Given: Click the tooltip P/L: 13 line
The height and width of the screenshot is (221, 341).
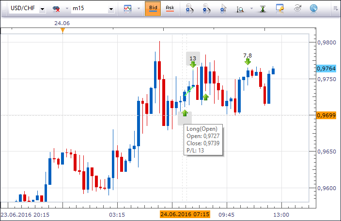Looking at the screenshot, I should point(195,150).
